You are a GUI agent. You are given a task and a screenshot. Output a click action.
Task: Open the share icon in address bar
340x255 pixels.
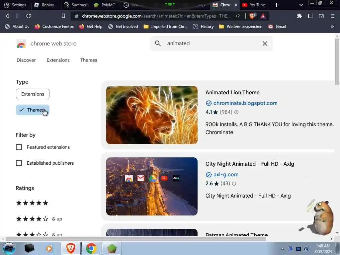pyautogui.click(x=237, y=16)
